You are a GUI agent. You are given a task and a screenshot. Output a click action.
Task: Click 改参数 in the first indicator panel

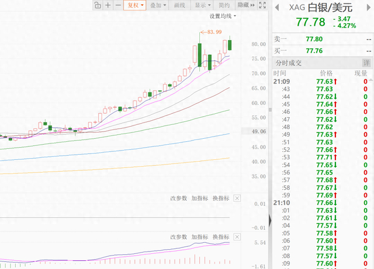coord(178,198)
